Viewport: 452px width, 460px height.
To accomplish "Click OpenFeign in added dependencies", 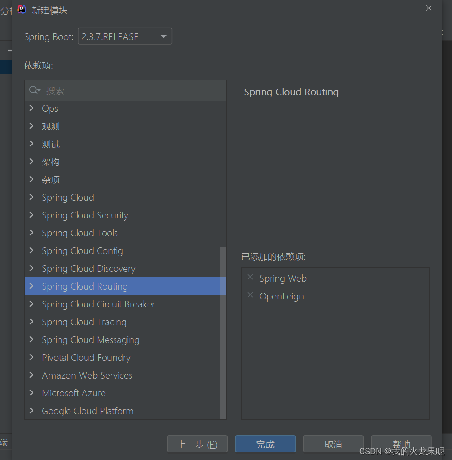I will pos(282,296).
